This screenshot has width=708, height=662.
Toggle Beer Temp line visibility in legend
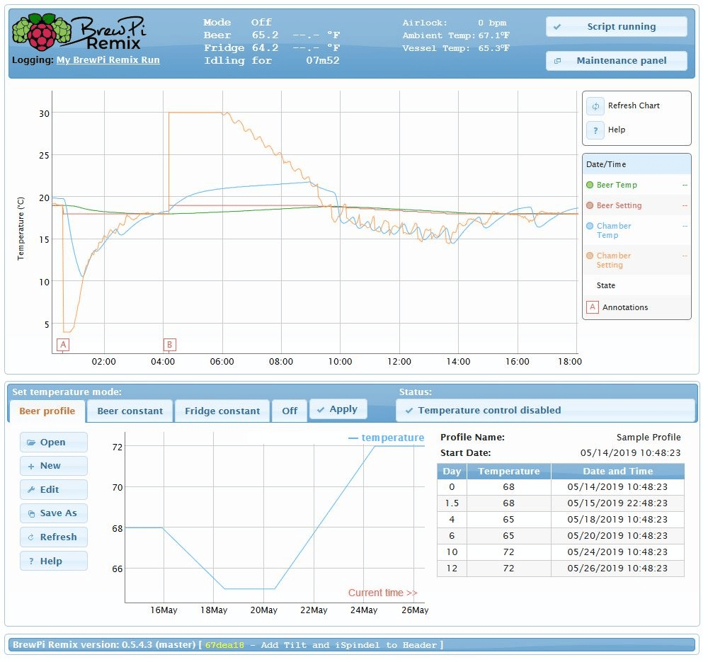pos(616,185)
